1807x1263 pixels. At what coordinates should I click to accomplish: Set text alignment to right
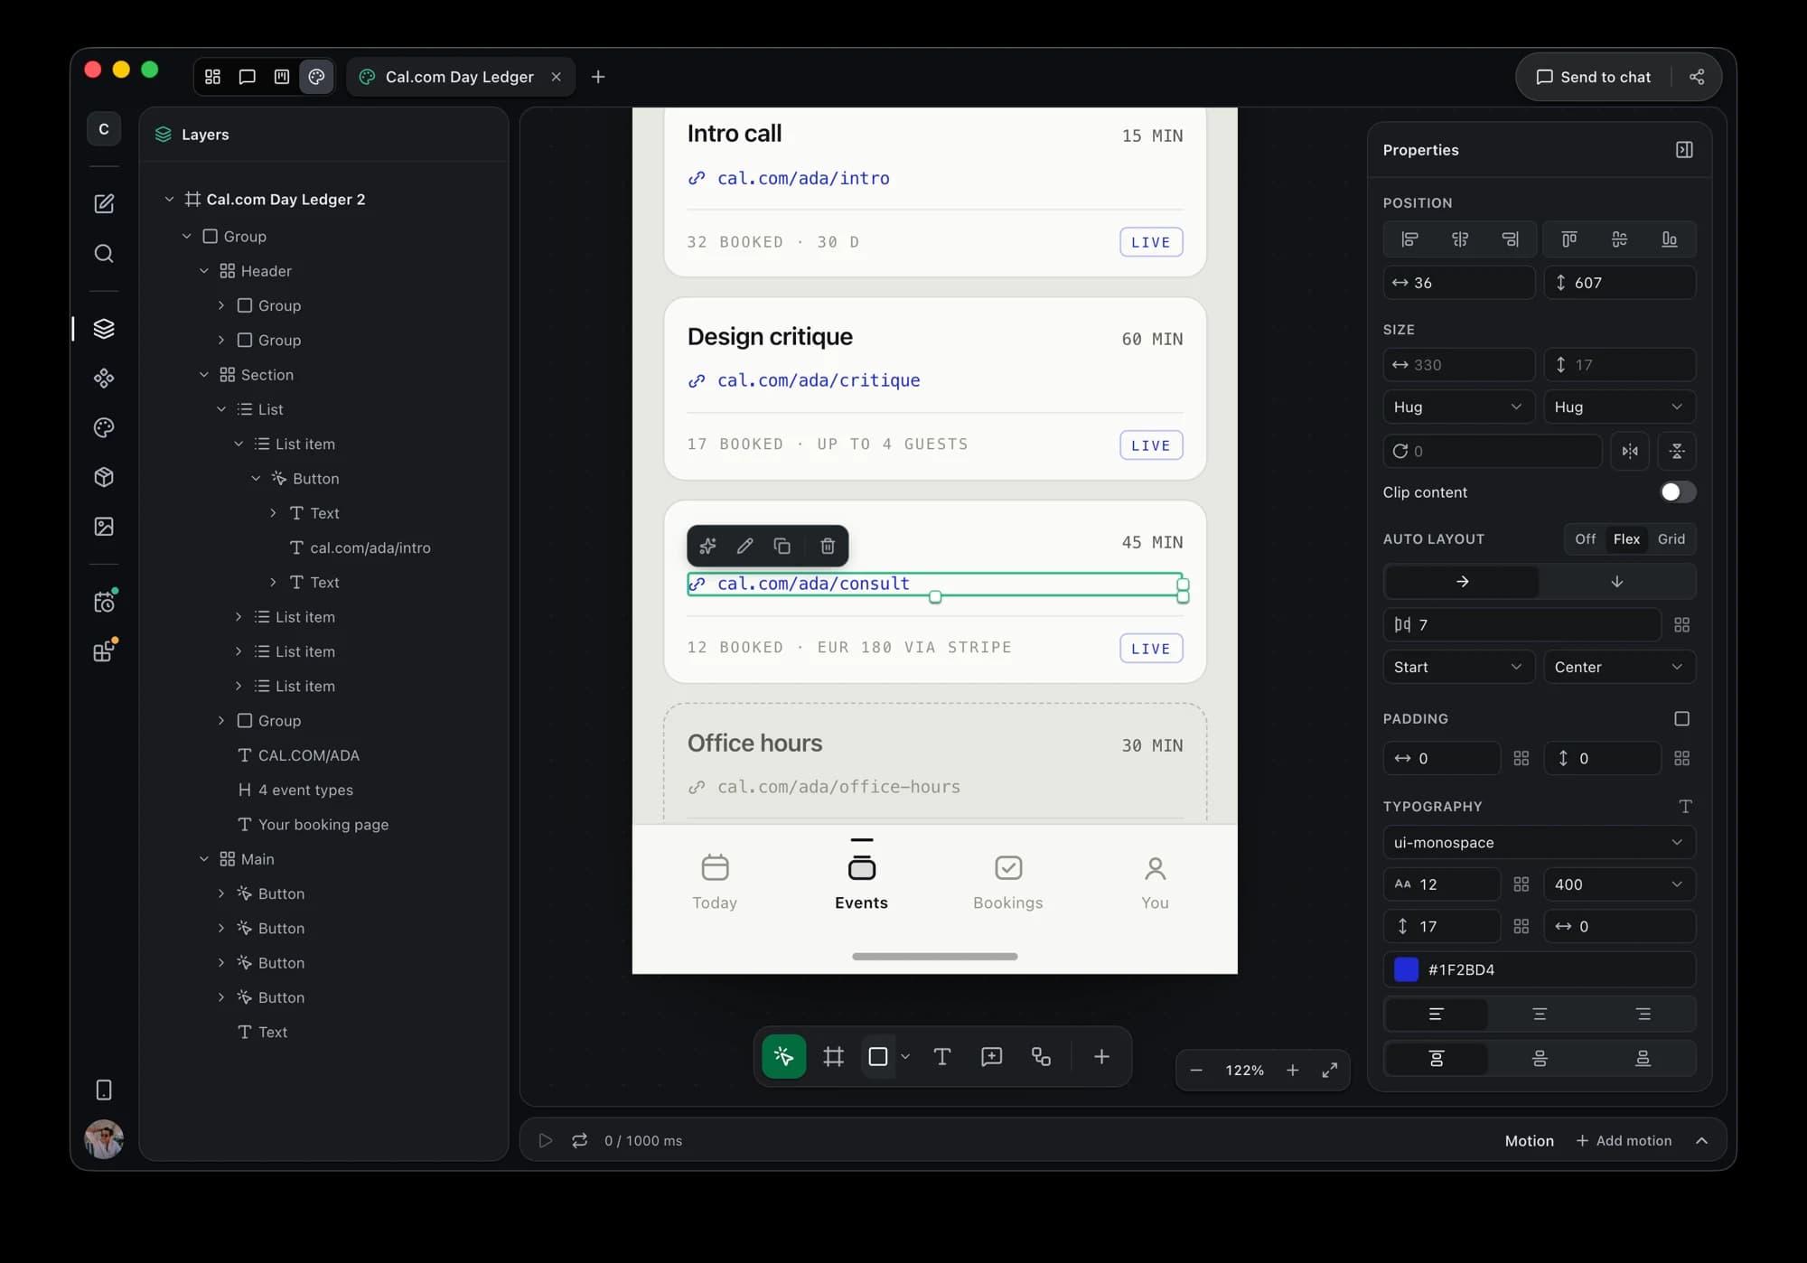click(x=1643, y=1014)
